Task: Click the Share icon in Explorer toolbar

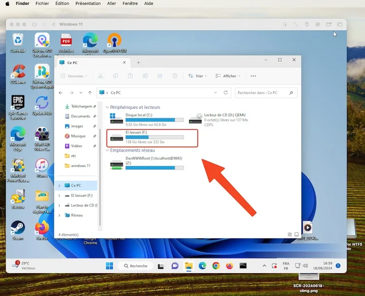Action: pos(160,76)
